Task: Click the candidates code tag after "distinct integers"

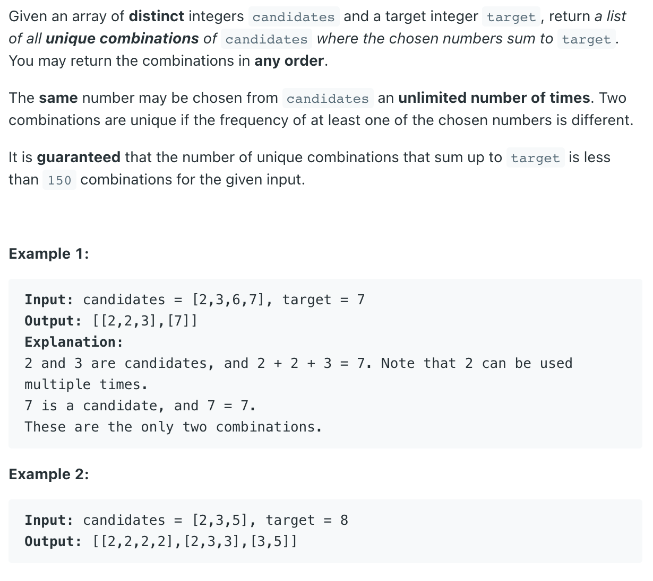Action: [294, 17]
